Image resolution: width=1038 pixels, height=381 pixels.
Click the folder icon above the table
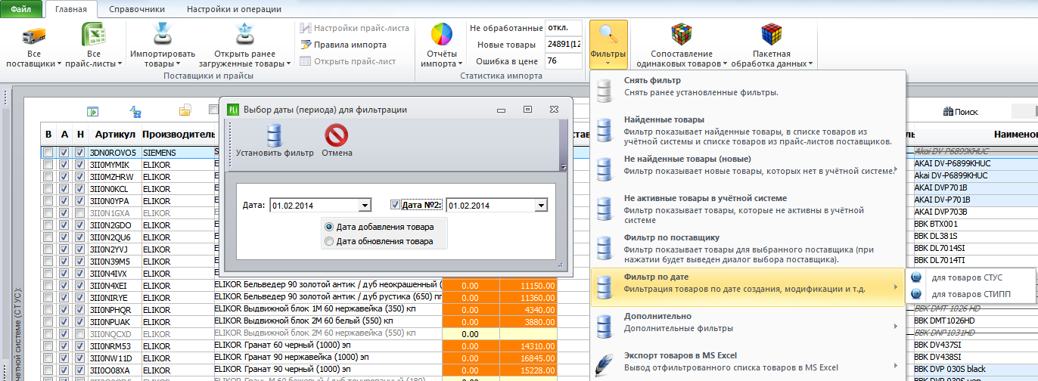185,112
